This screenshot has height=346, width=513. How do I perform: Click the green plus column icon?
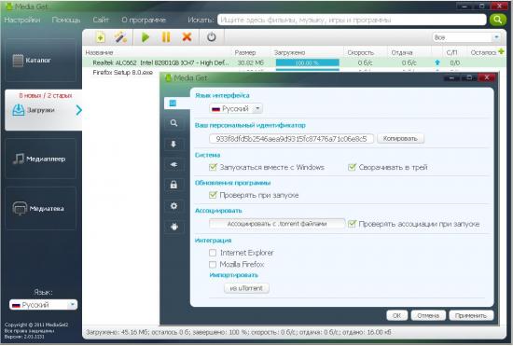501,51
